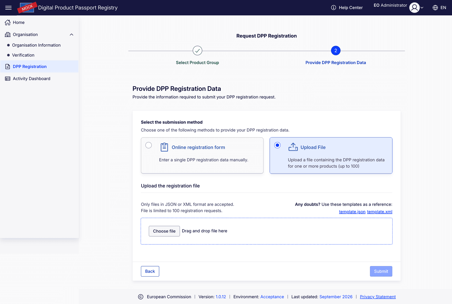
Task: Click September 2026 last updated text
Action: point(336,297)
